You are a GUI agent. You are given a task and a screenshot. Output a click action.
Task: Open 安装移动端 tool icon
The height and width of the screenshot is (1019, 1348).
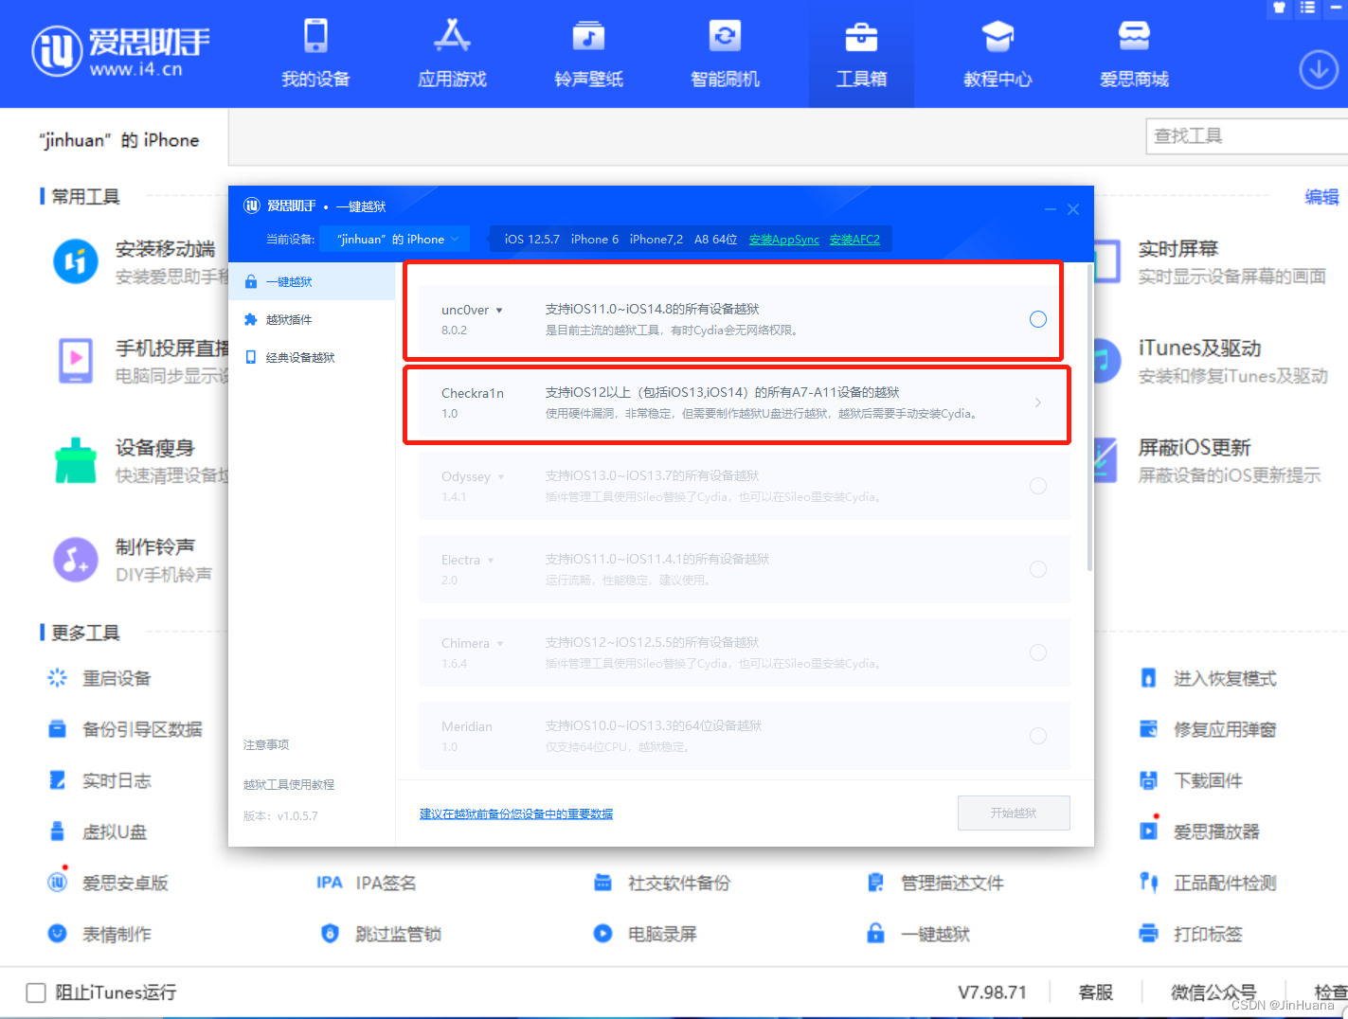click(x=76, y=261)
